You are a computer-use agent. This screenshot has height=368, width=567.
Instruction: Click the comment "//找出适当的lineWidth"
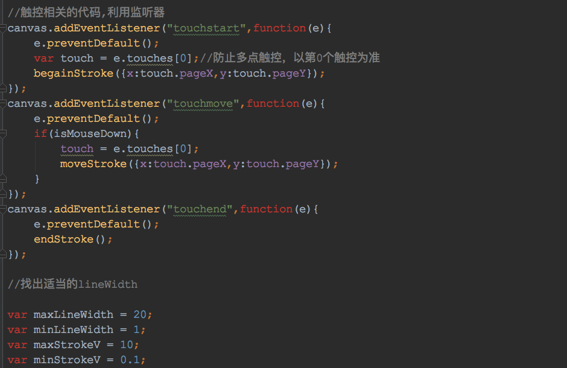pyautogui.click(x=72, y=285)
